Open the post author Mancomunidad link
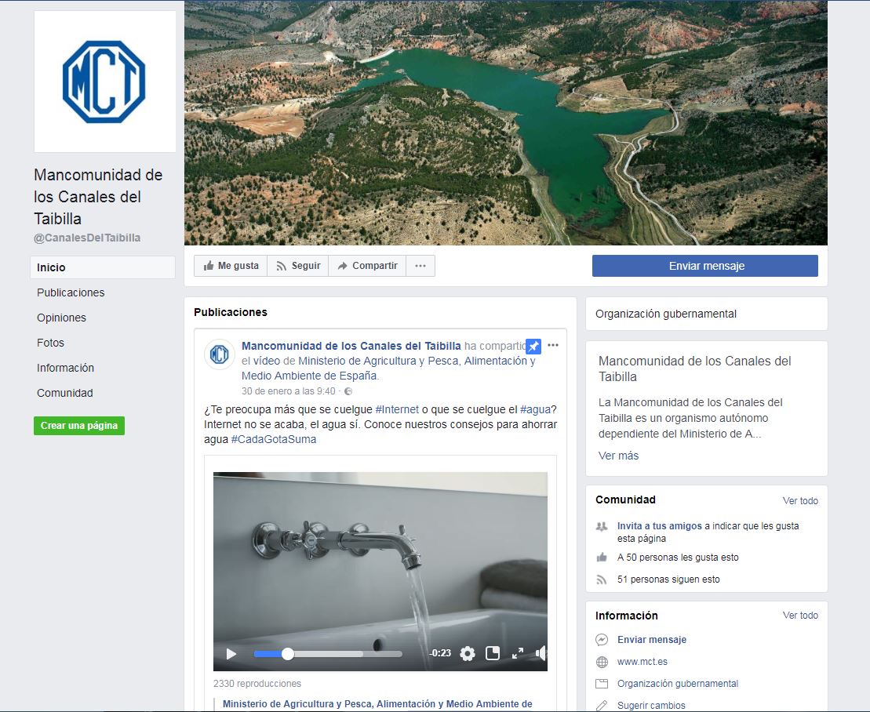 [x=351, y=346]
